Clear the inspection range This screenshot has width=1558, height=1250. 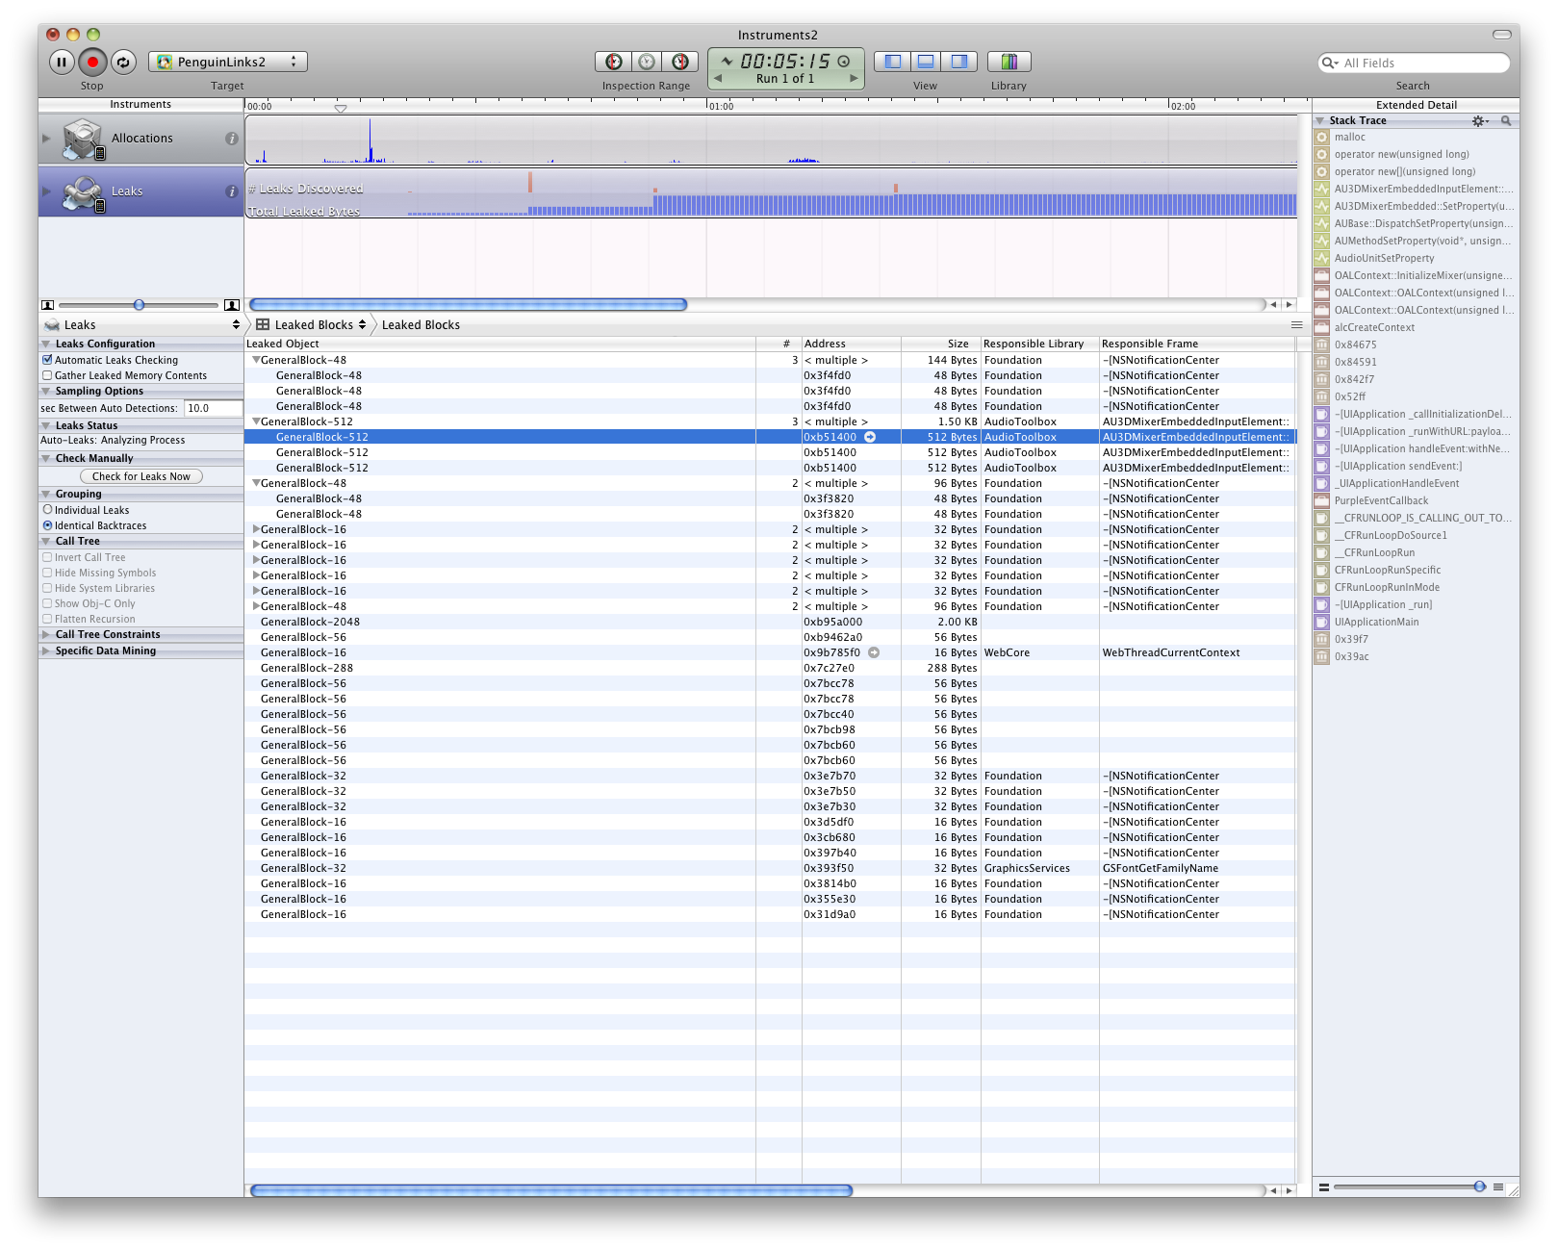pos(647,62)
